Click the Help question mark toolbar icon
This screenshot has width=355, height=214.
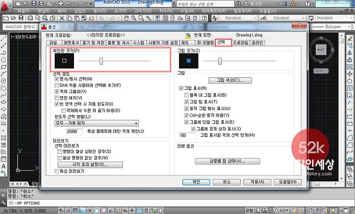[x=204, y=18]
